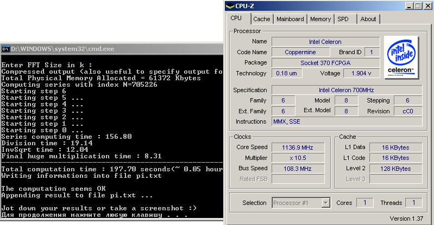Click the Ext. Model value field
Viewport: 434px width, 225px height.
[x=346, y=111]
